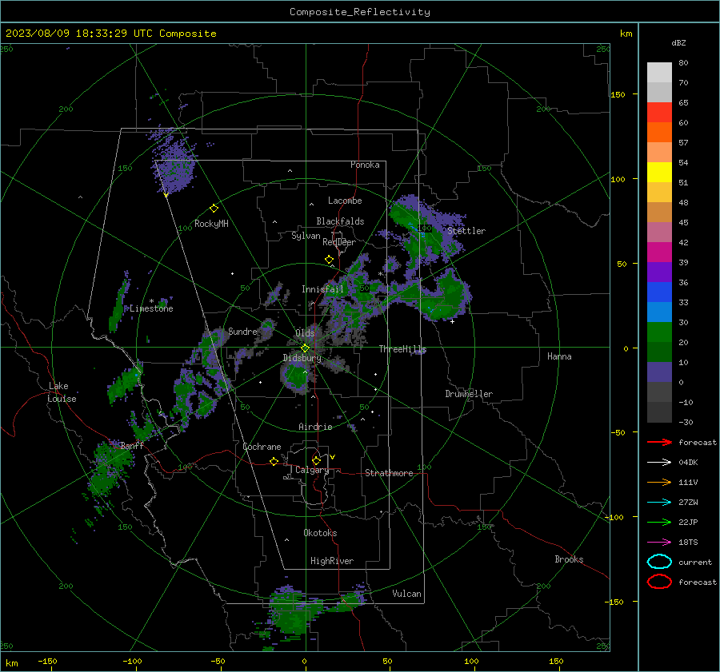
Task: Click the Banff label
Action: coord(132,445)
